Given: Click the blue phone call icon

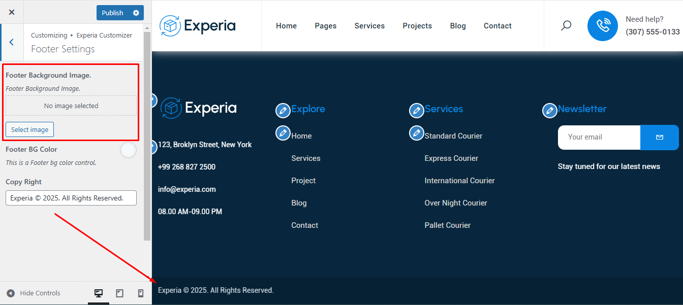Looking at the screenshot, I should point(603,26).
